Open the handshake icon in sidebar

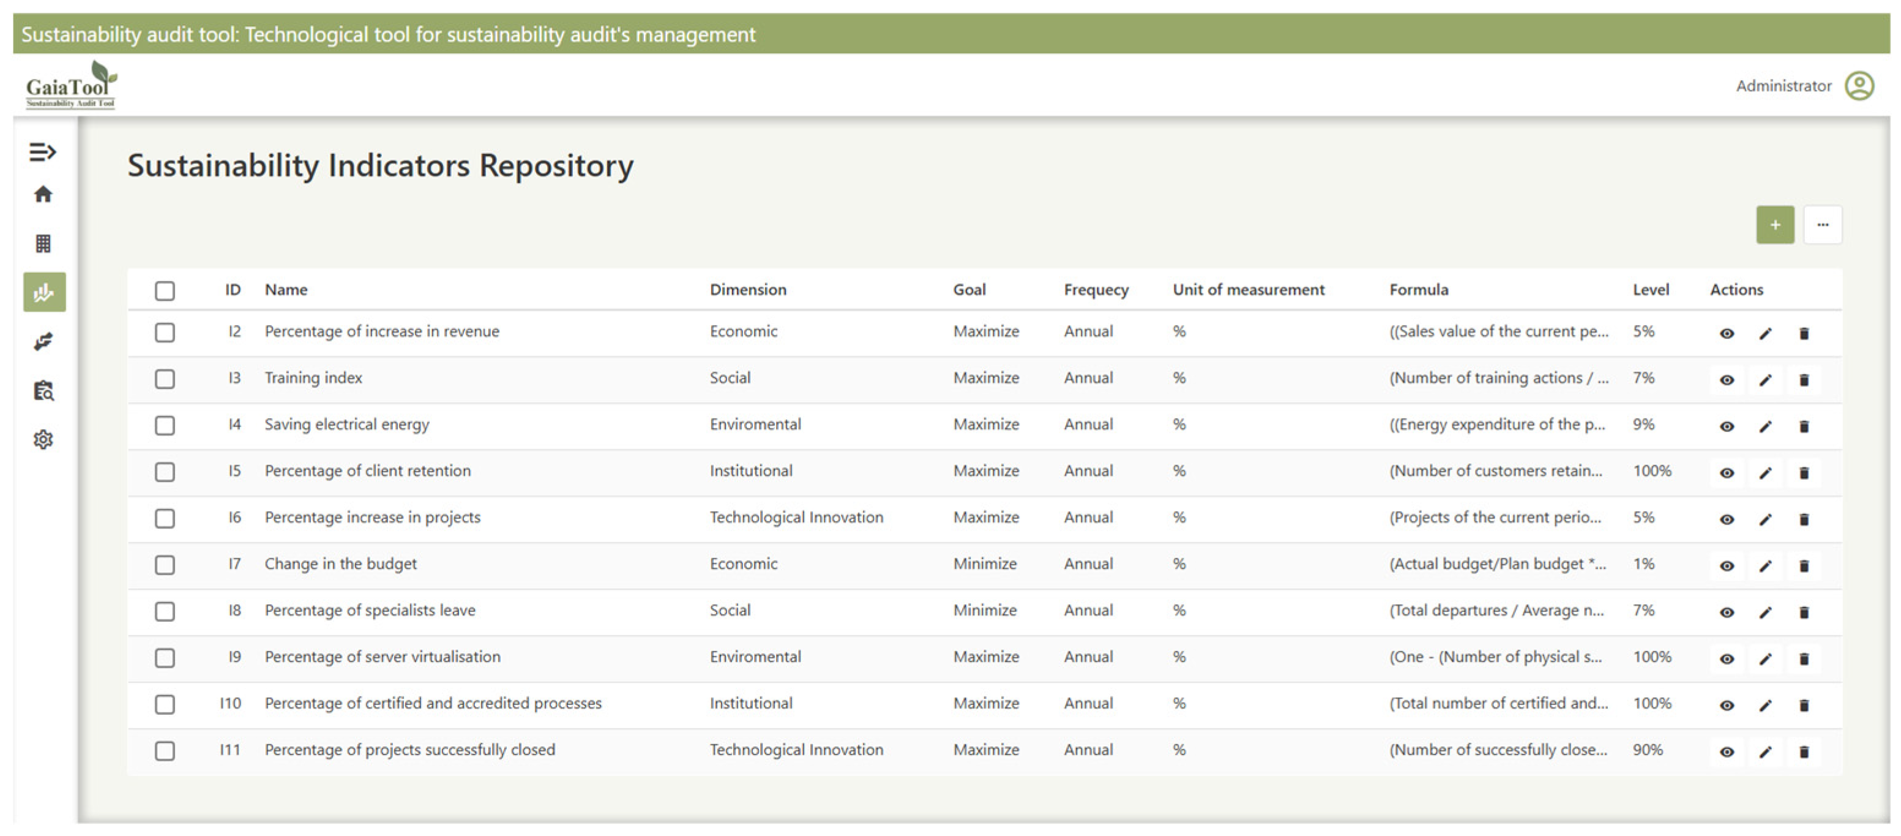[x=43, y=341]
